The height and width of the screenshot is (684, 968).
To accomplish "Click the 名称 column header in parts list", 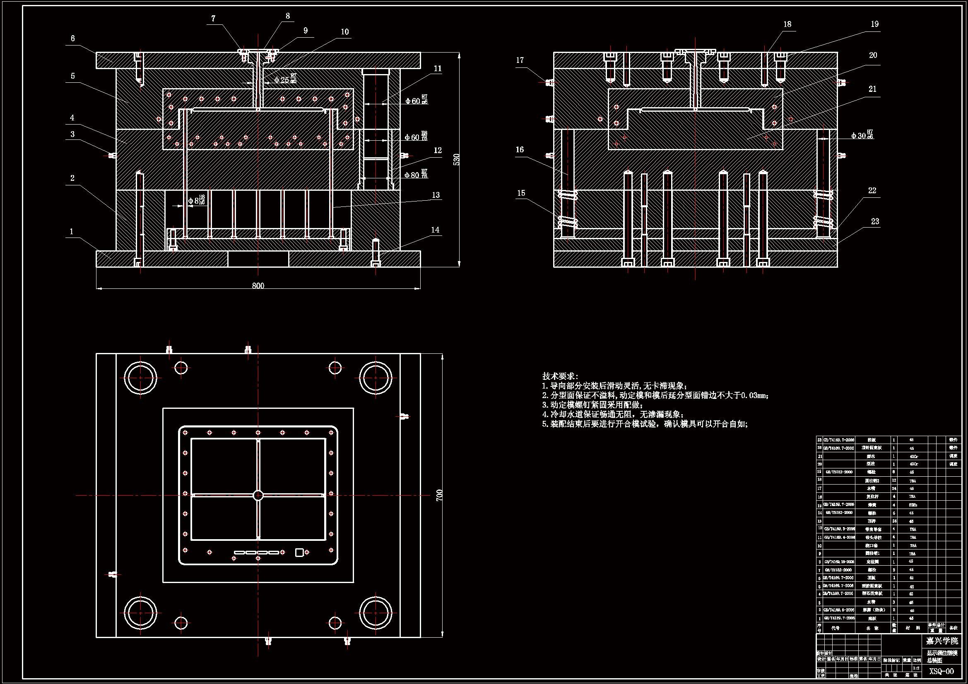I will pyautogui.click(x=872, y=628).
